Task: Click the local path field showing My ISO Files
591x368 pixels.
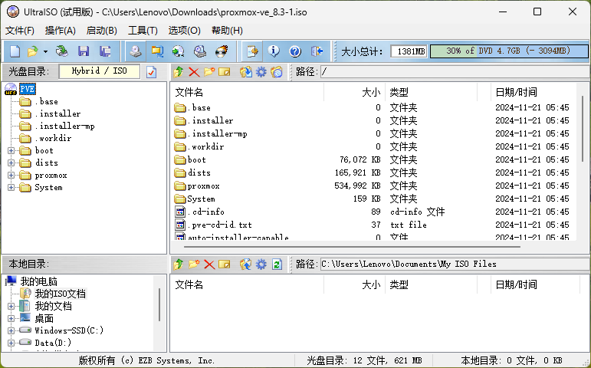Action: pos(455,264)
